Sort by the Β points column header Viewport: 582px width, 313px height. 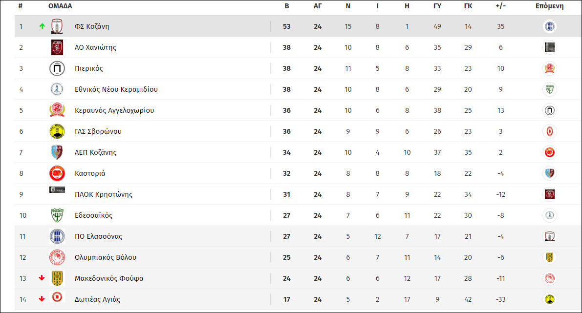pyautogui.click(x=286, y=6)
